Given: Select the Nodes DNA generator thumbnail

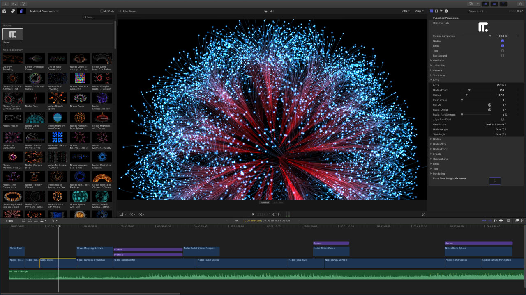Looking at the screenshot, I should 35,98.
